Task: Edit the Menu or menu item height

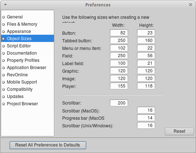Action: pyautogui.click(x=146, y=48)
